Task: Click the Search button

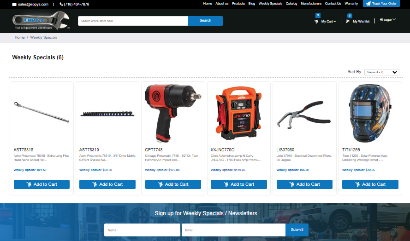Action: (x=205, y=21)
